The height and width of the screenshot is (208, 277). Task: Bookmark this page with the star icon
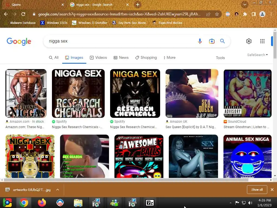(217, 14)
